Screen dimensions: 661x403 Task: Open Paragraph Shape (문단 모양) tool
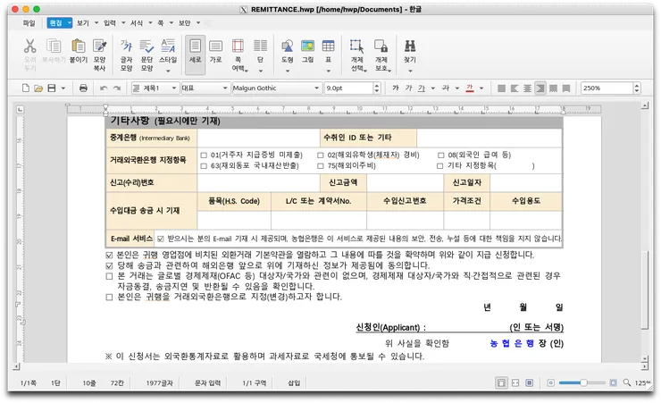point(146,54)
